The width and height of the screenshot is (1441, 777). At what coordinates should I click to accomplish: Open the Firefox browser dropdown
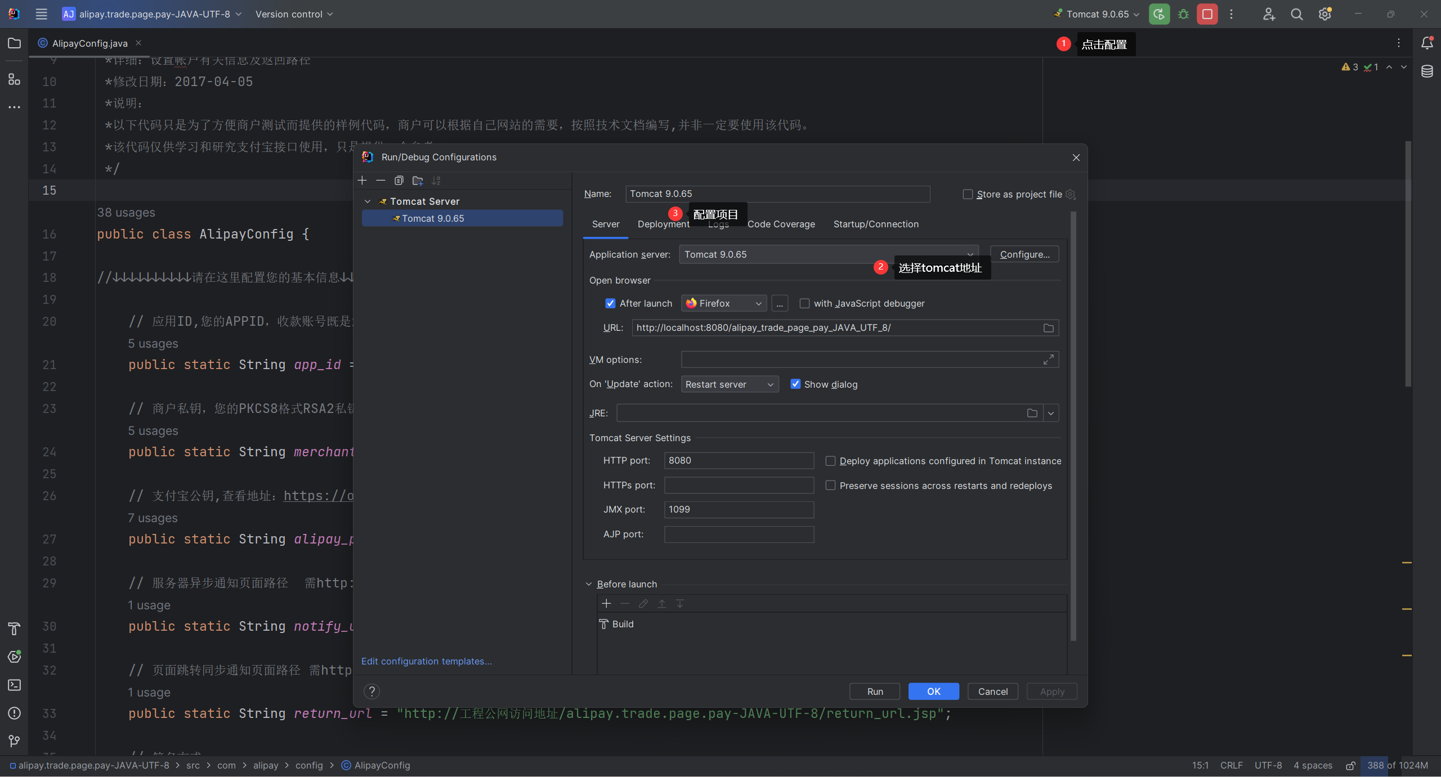pyautogui.click(x=724, y=303)
